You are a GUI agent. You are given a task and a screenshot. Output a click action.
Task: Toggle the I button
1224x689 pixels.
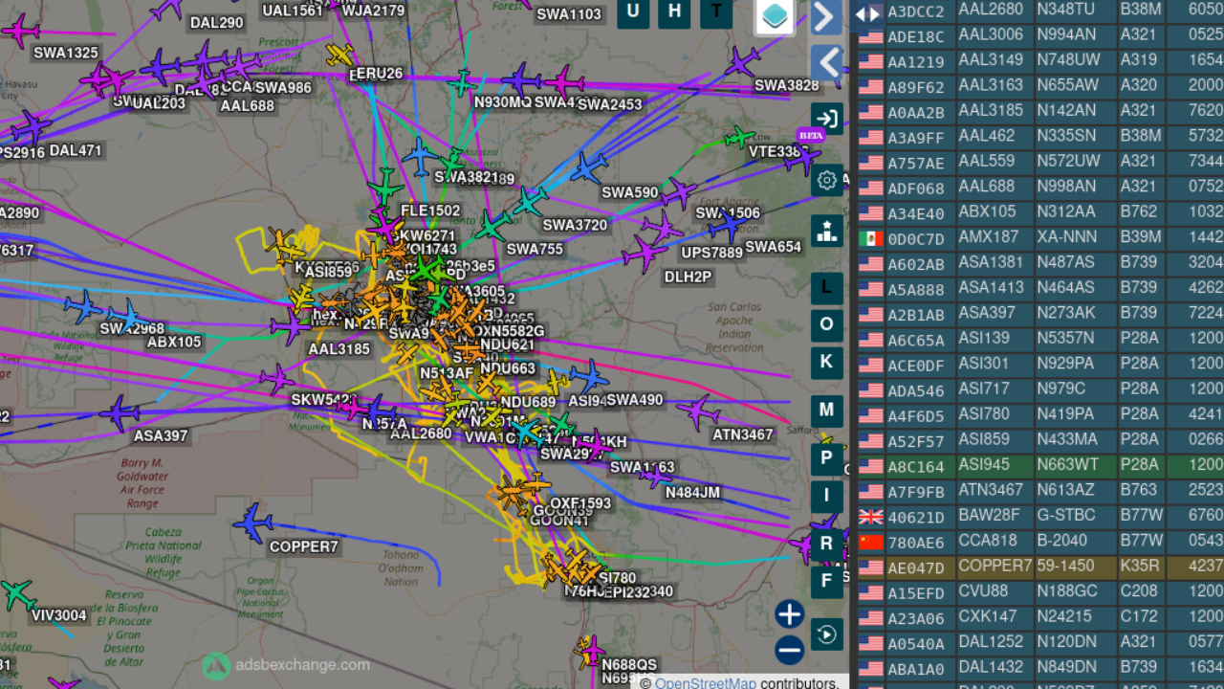pyautogui.click(x=827, y=496)
